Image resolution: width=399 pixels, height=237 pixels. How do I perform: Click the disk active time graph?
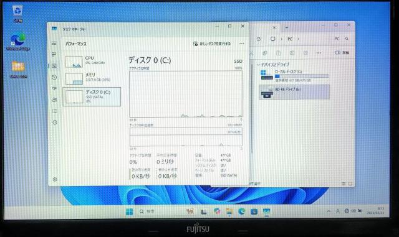point(186,94)
